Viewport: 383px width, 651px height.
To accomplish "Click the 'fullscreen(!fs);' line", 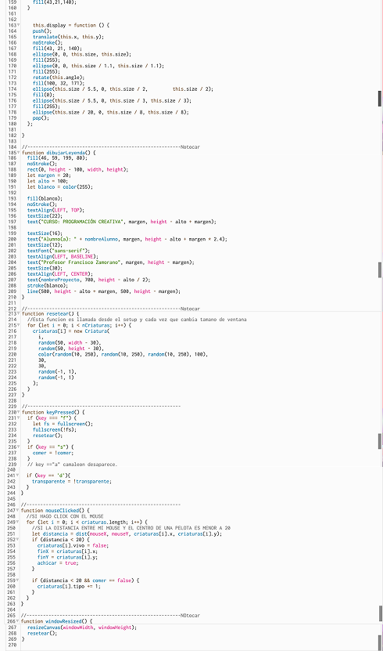I will (55, 430).
